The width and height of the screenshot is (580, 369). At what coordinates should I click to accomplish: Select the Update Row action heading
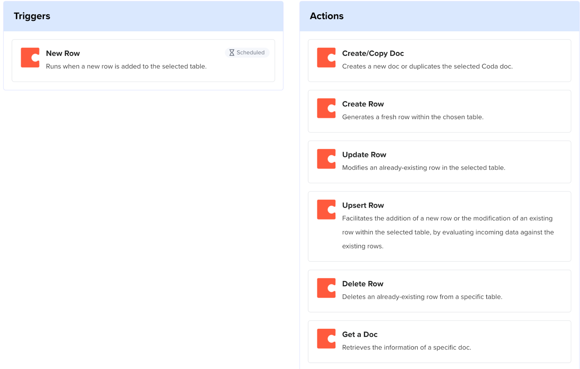click(364, 155)
